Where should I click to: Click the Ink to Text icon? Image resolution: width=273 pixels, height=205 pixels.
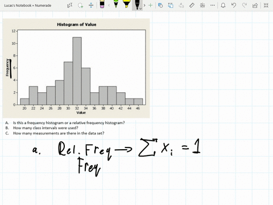click(181, 5)
